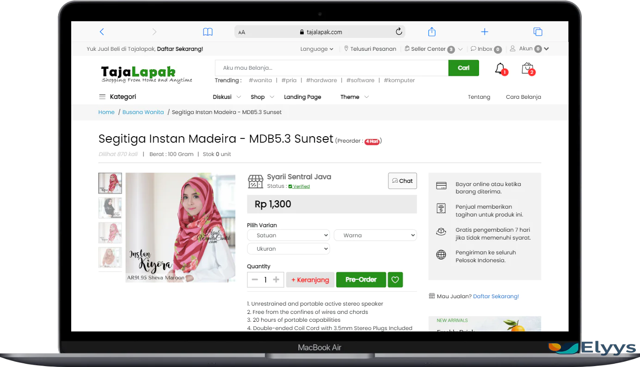Click the main product image

pyautogui.click(x=180, y=228)
